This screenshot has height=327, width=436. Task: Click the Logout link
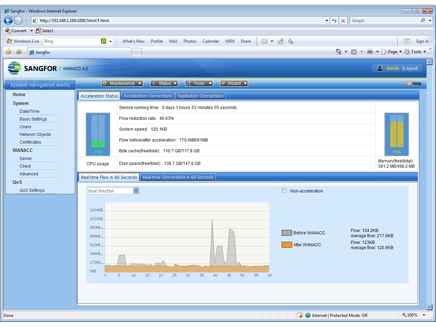pyautogui.click(x=410, y=68)
